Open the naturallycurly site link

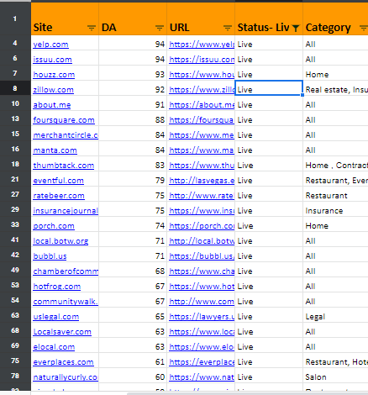coord(66,377)
